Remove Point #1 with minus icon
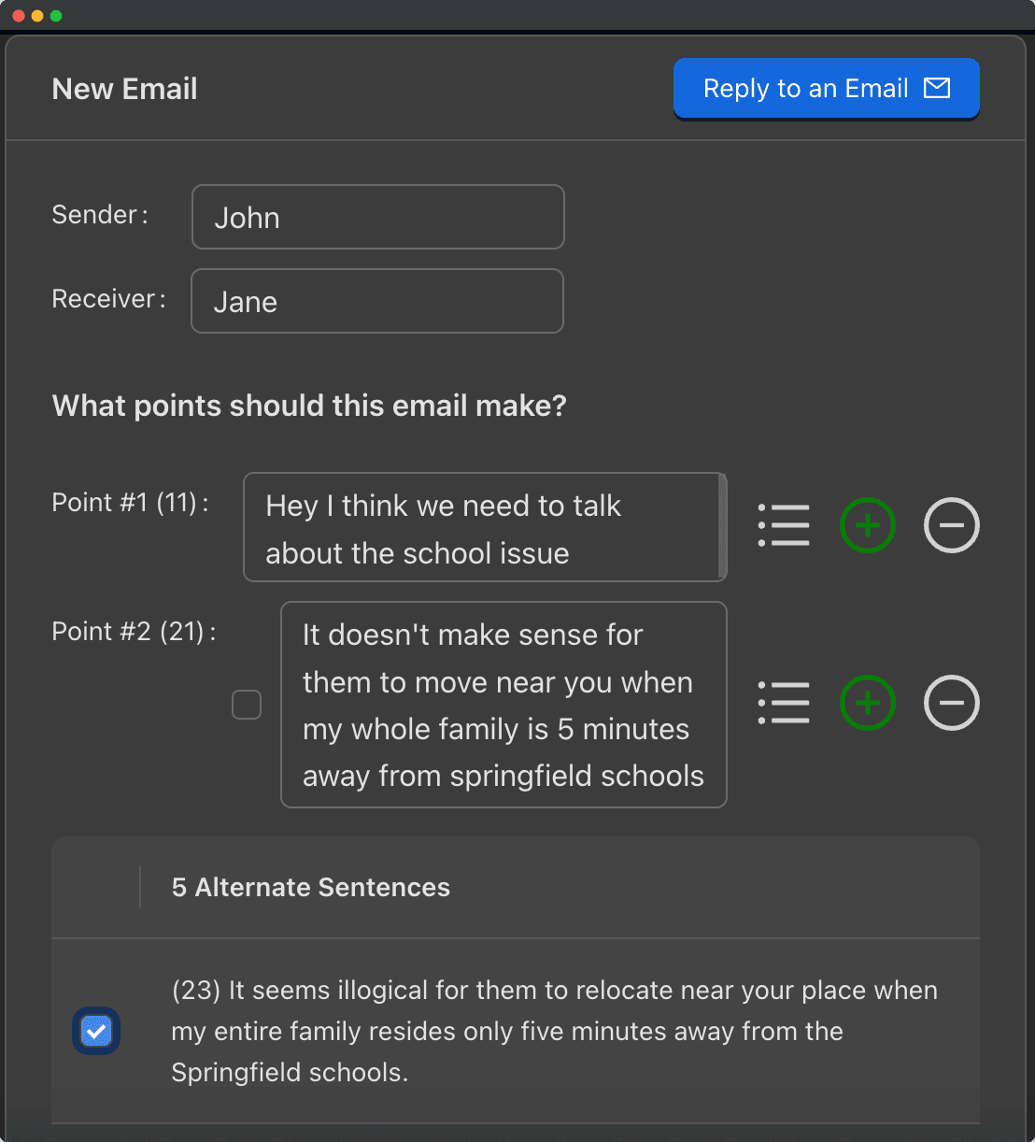The width and height of the screenshot is (1035, 1142). [952, 525]
